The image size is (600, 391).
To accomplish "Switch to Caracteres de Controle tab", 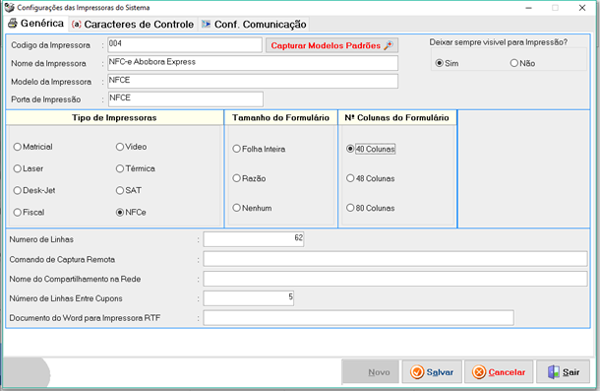I will pos(133,25).
